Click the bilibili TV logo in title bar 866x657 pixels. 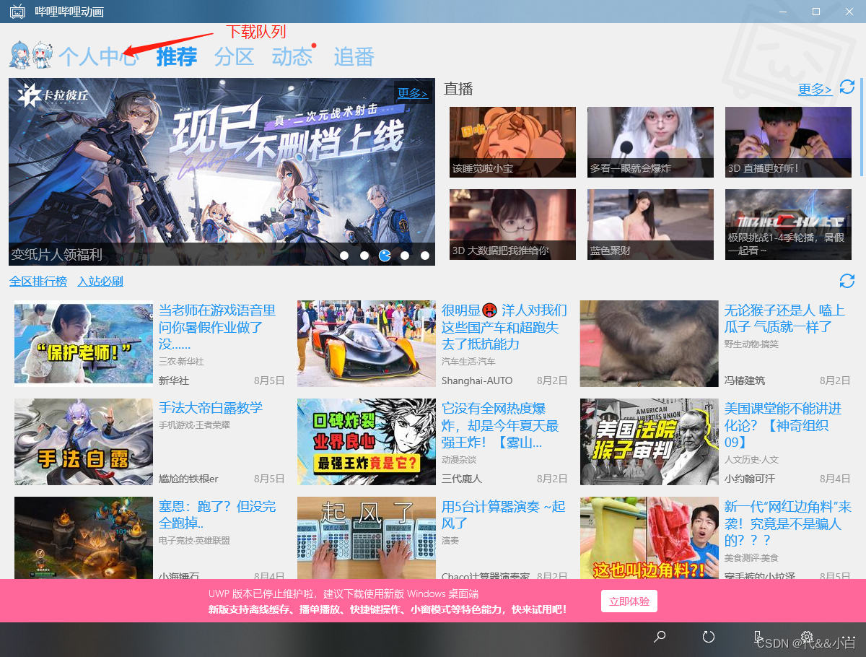coord(18,12)
